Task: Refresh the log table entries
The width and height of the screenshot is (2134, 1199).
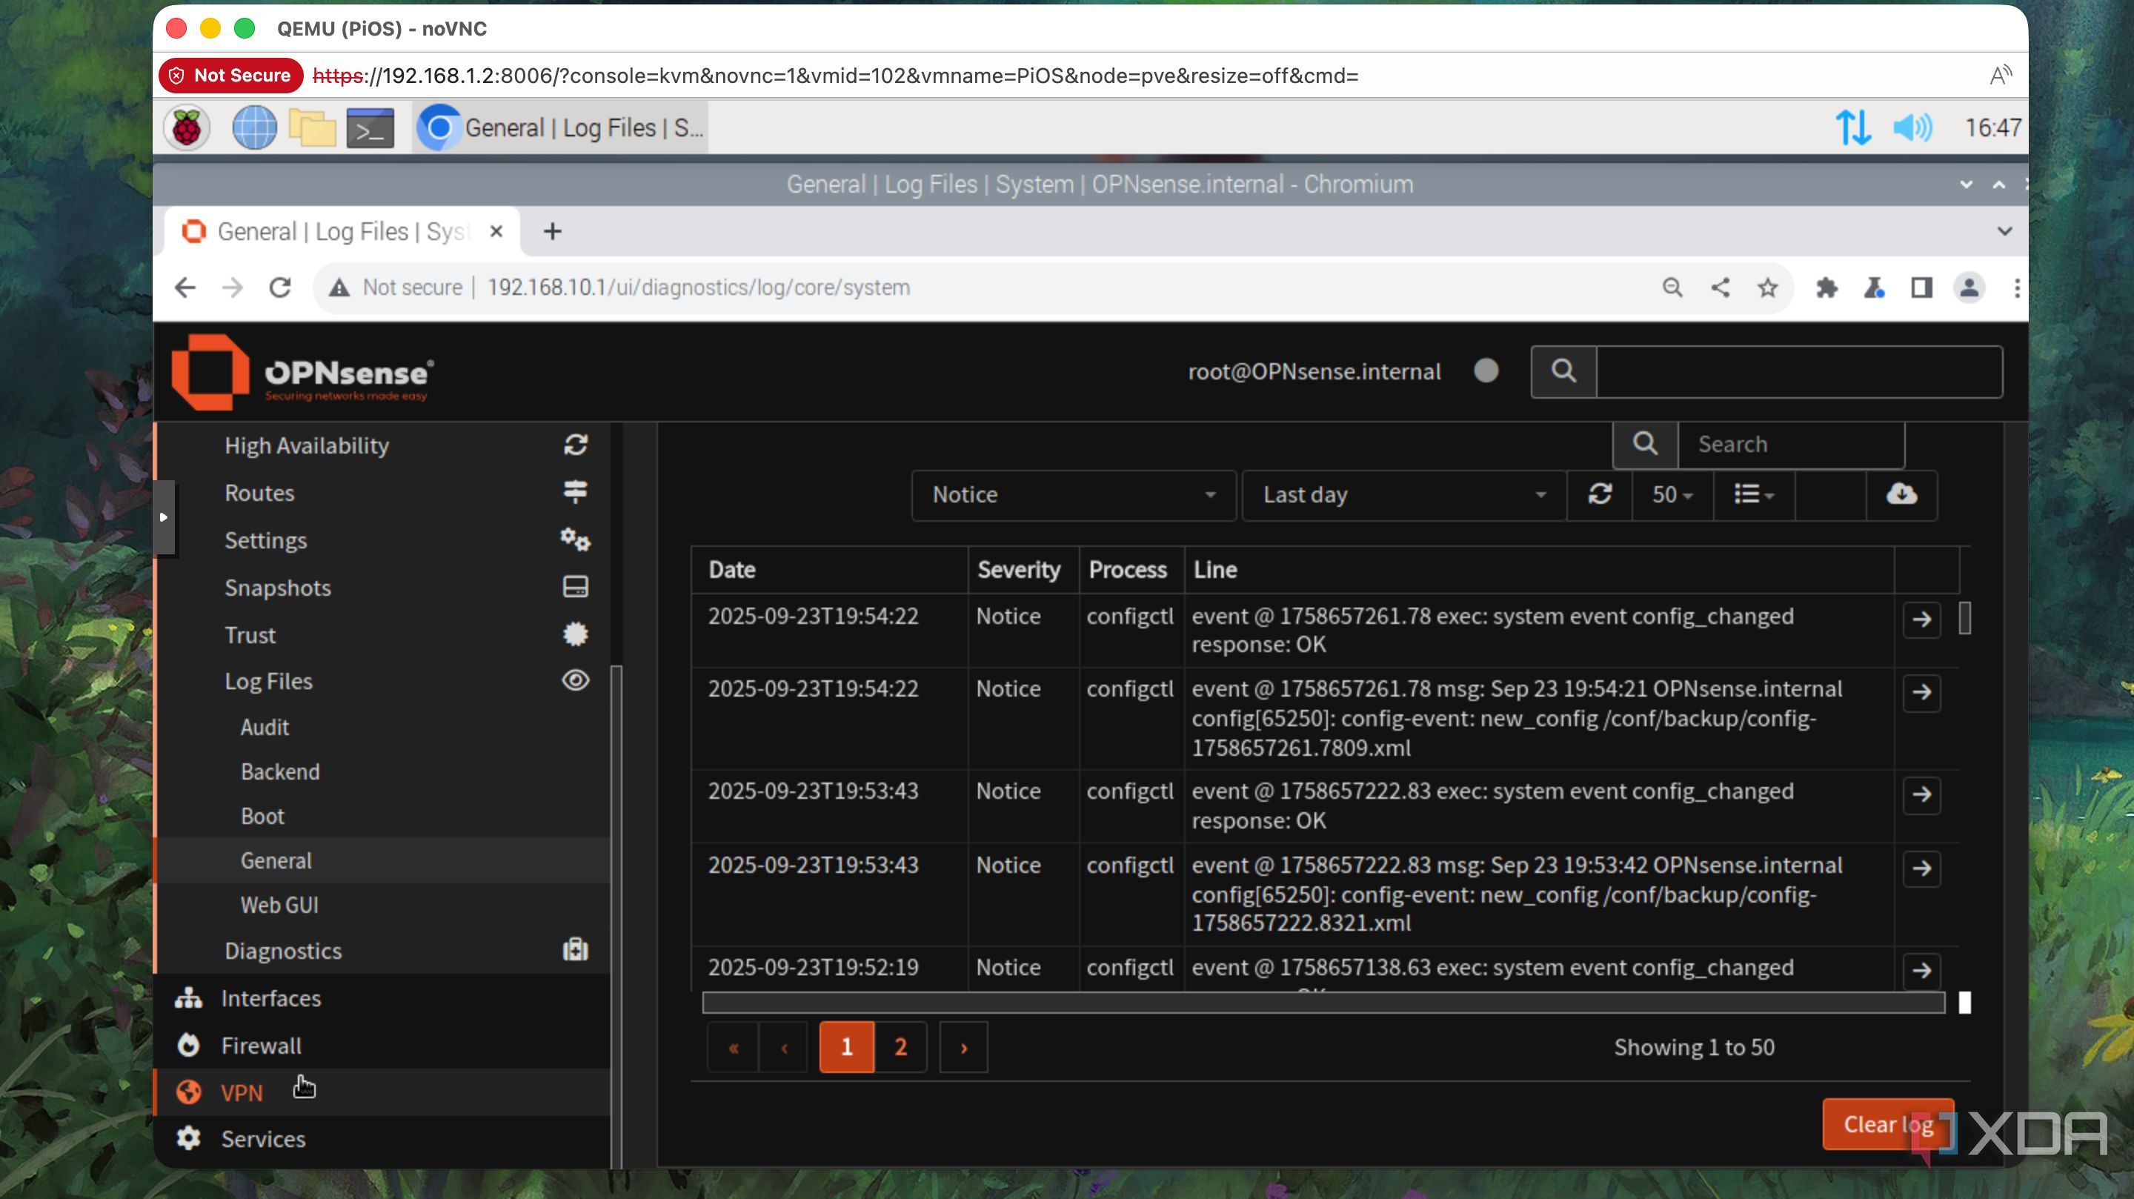Action: pyautogui.click(x=1600, y=495)
